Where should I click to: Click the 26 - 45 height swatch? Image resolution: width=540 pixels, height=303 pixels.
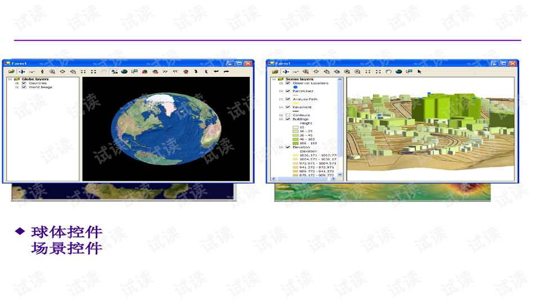pos(295,135)
